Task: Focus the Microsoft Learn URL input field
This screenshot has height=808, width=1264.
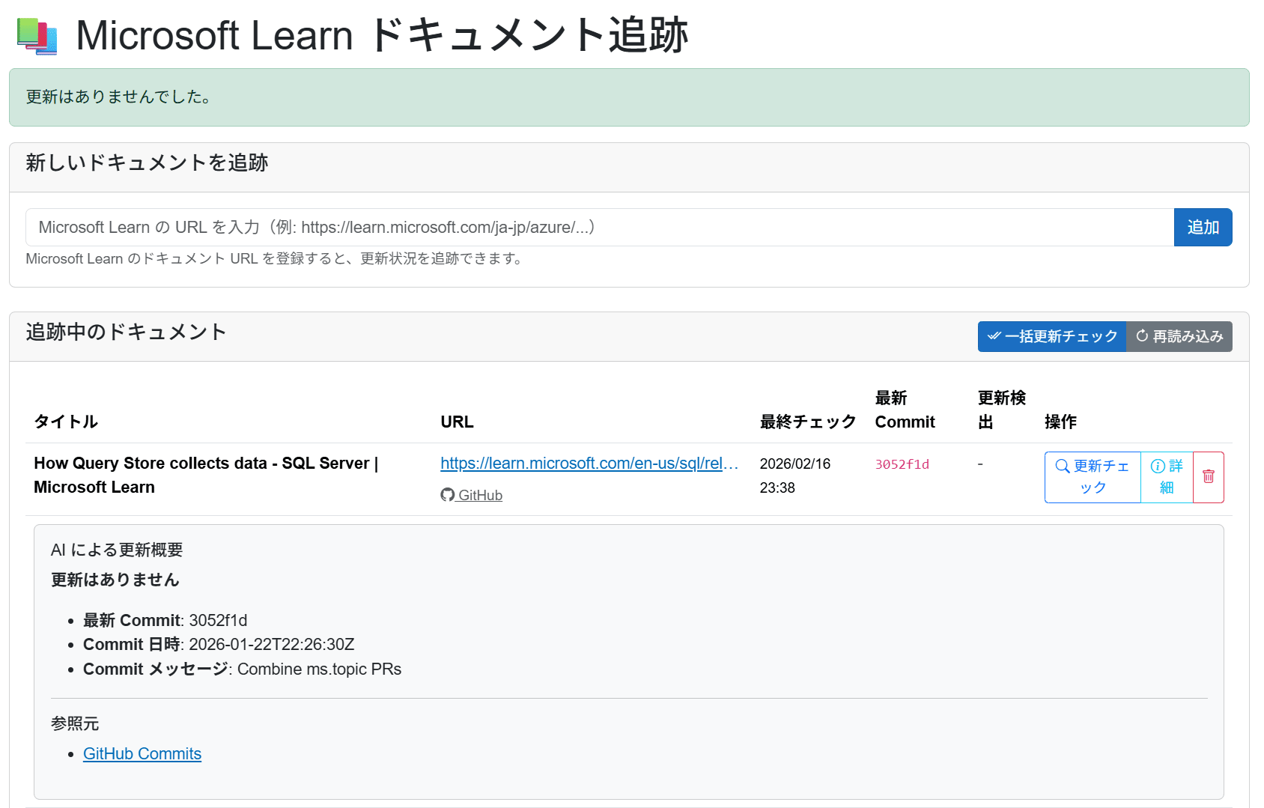Action: (x=600, y=227)
